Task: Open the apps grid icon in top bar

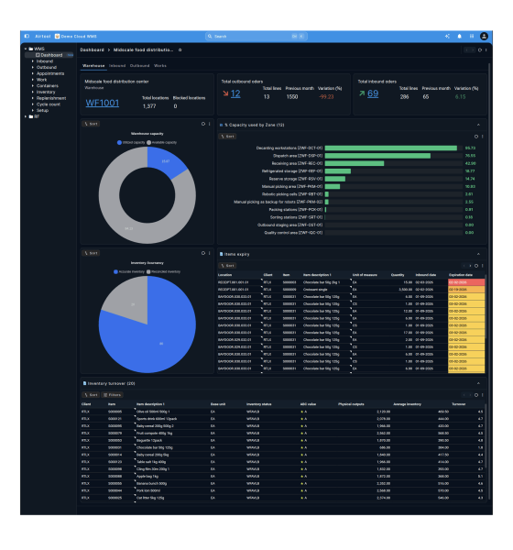Action: click(472, 36)
